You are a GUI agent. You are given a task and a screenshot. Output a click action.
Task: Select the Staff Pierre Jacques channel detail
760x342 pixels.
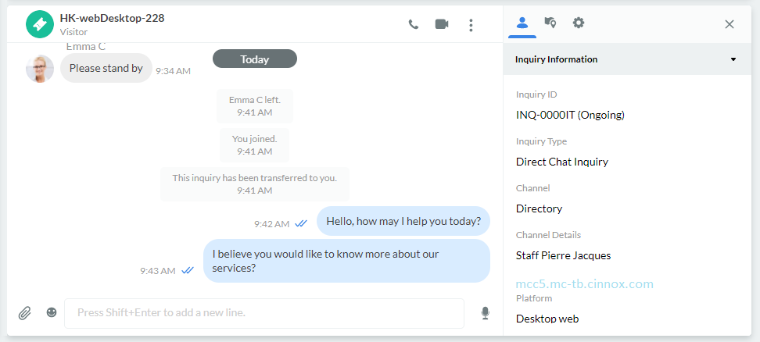pos(563,255)
